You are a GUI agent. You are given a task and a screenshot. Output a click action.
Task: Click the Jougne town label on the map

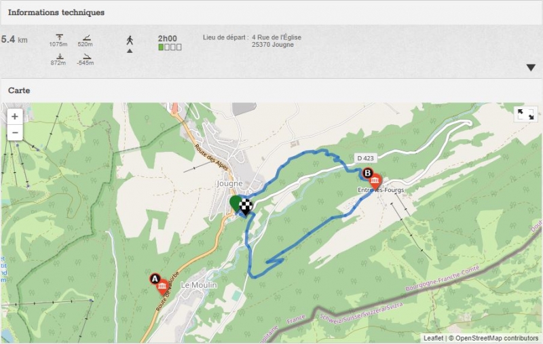(229, 183)
